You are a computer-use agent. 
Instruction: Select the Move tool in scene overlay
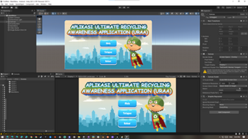(39, 22)
